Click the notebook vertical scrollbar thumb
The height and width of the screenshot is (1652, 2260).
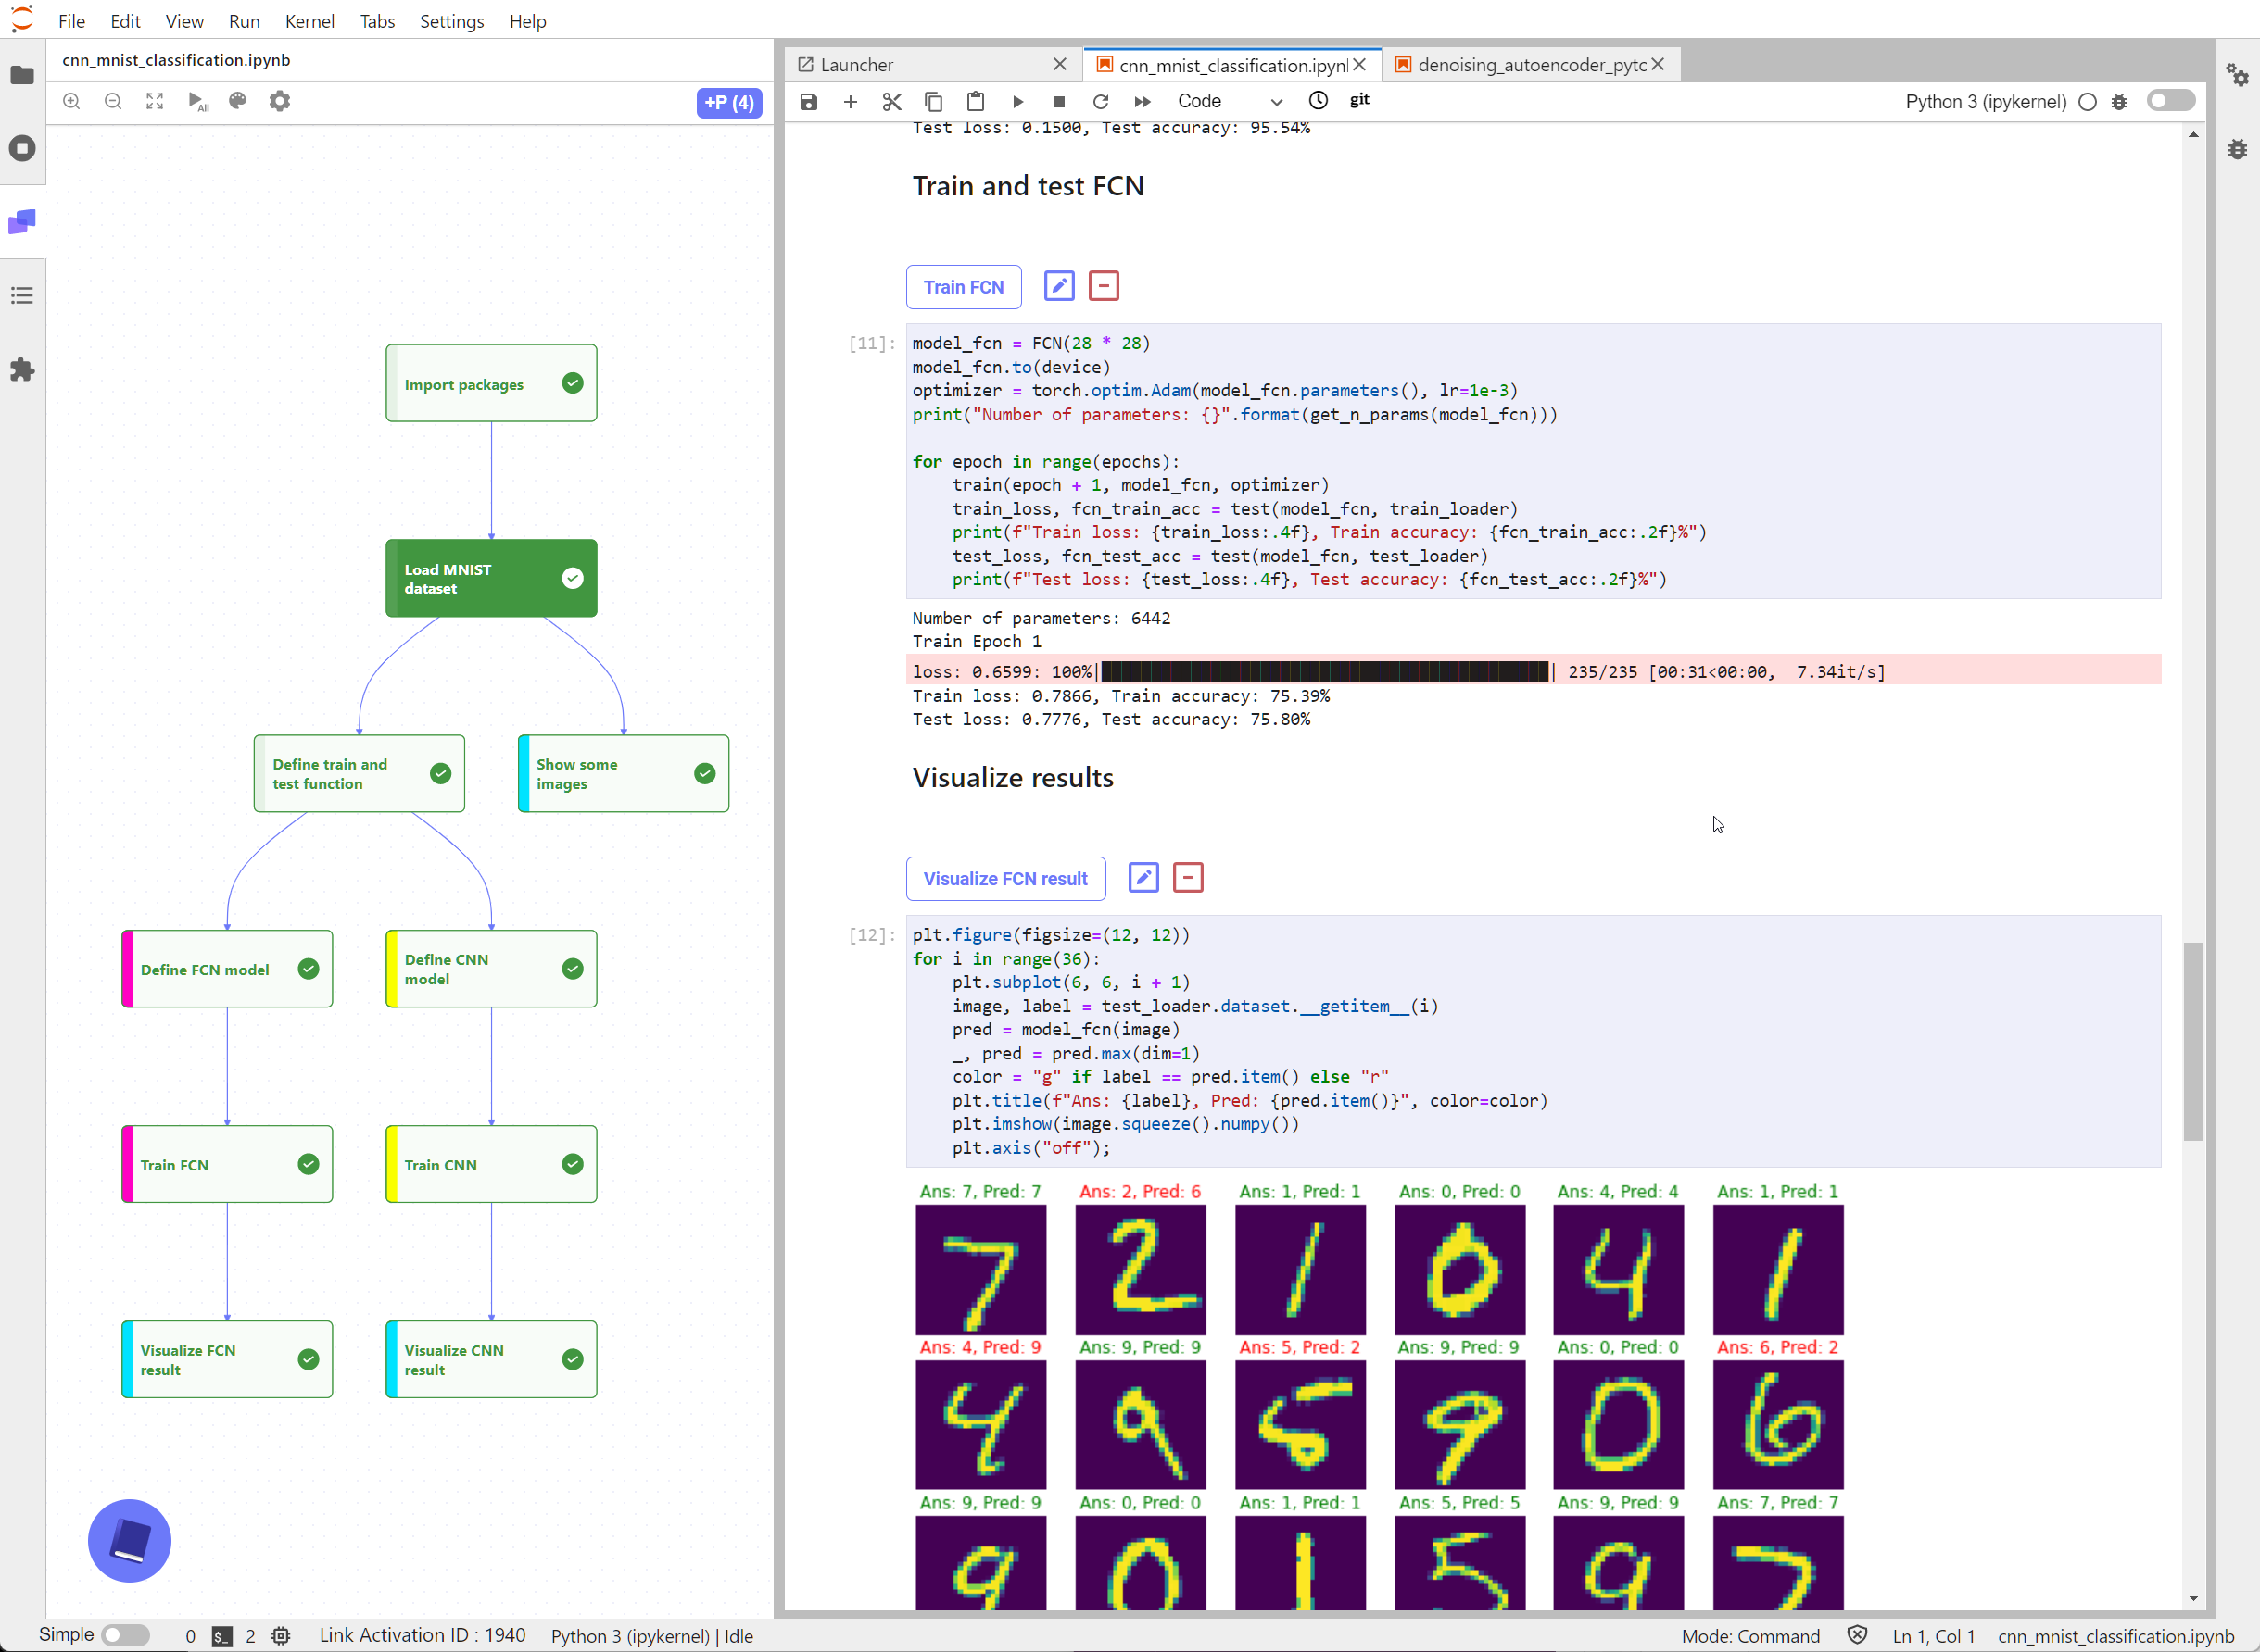(x=2192, y=1040)
